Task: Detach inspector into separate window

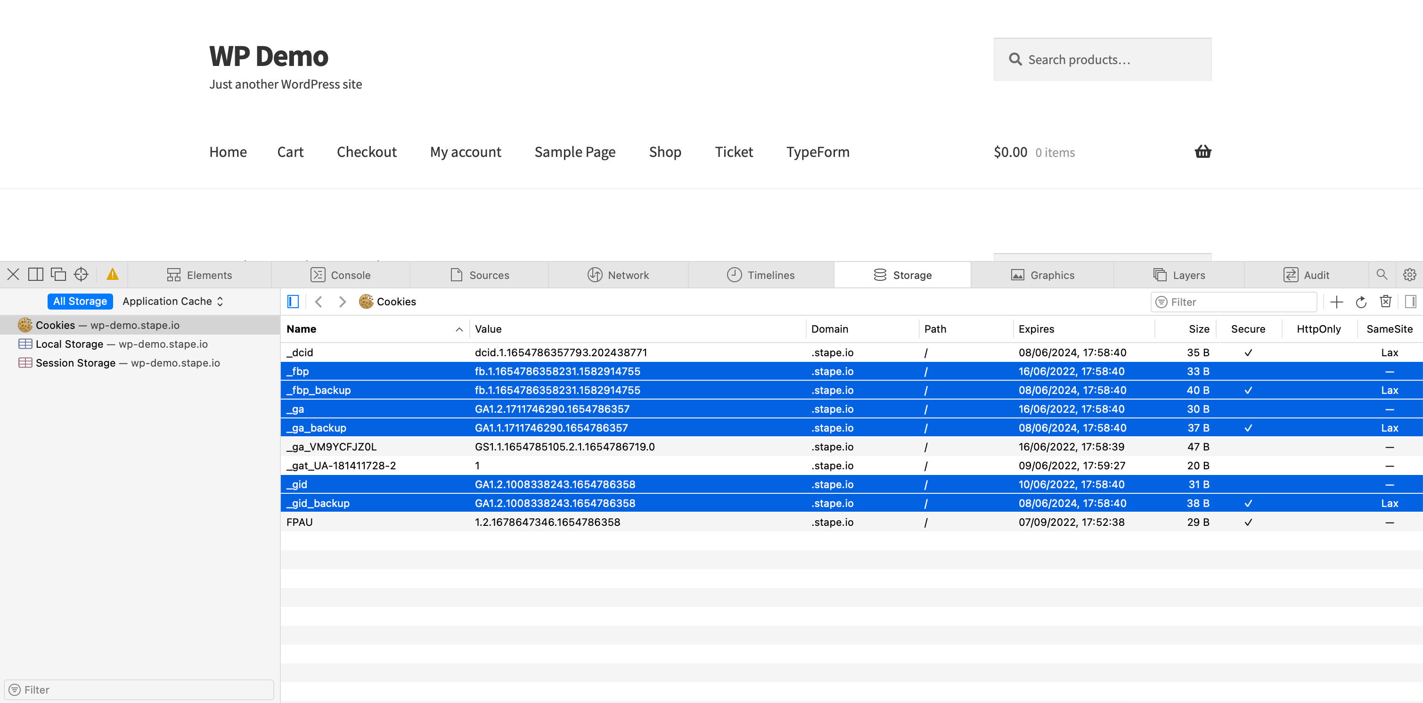Action: (58, 275)
